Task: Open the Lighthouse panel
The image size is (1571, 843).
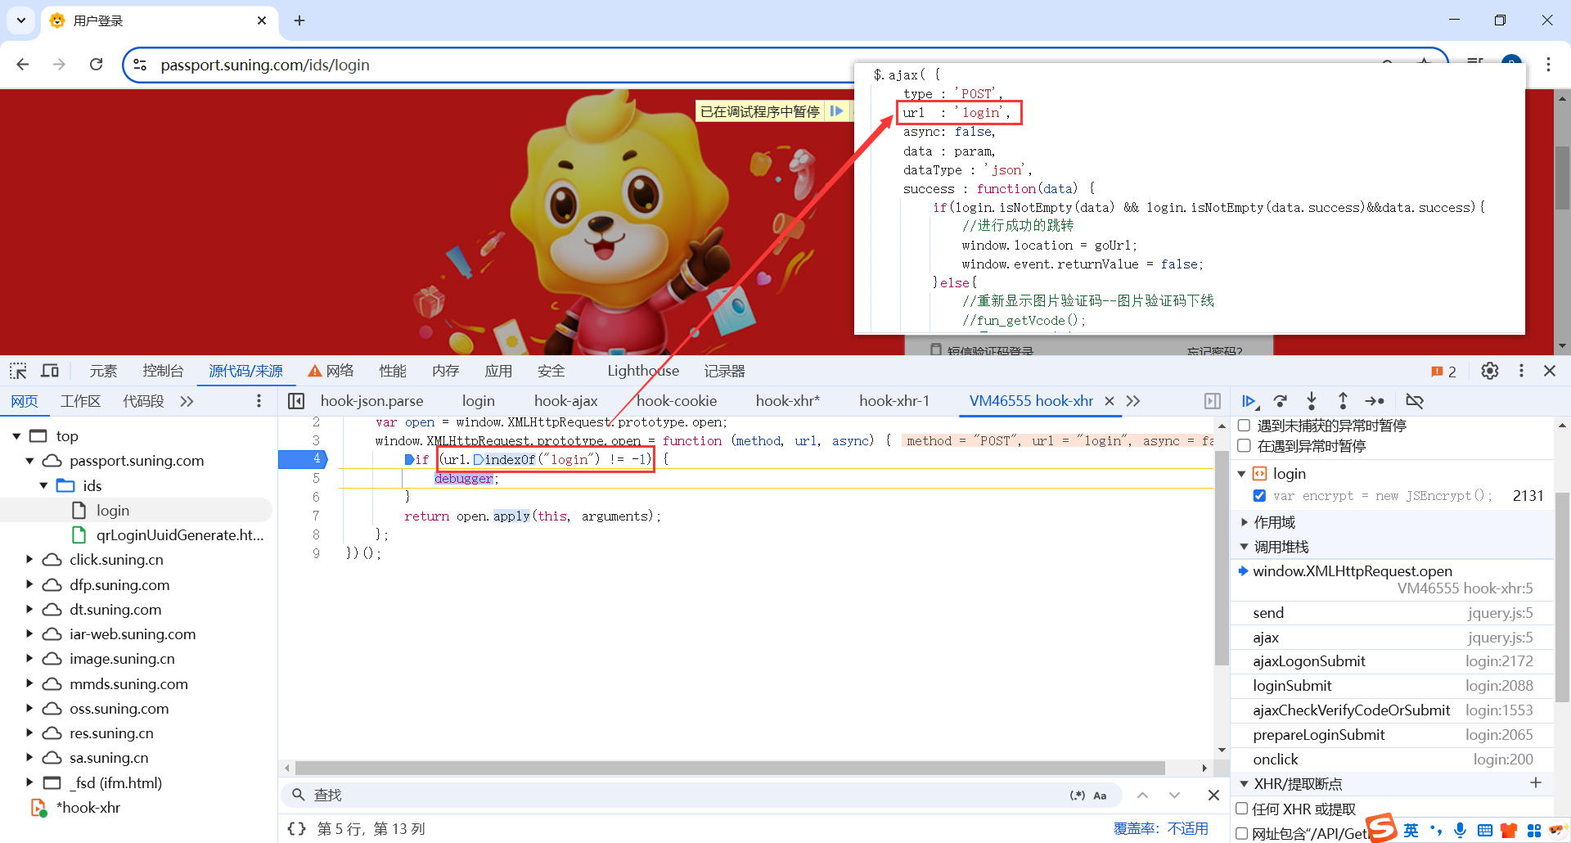Action: pos(643,371)
